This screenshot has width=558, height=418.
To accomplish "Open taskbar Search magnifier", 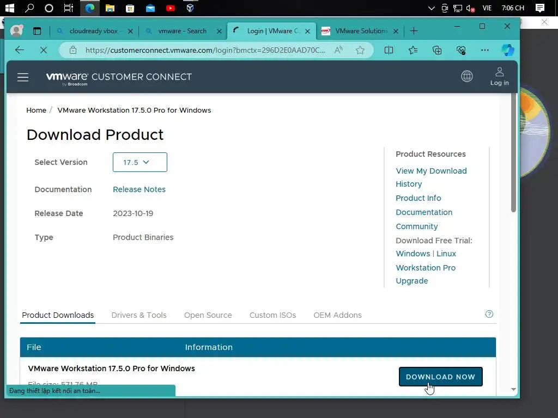I will tap(29, 8).
